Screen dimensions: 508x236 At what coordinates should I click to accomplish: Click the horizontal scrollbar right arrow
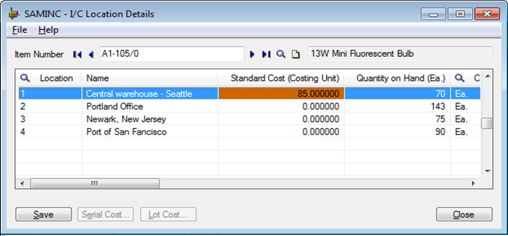[x=473, y=183]
